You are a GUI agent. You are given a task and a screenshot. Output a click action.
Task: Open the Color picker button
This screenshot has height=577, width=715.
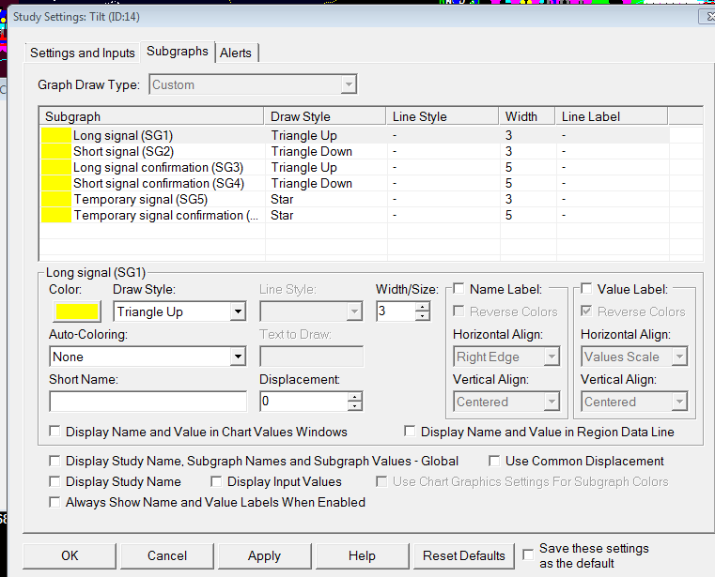pyautogui.click(x=77, y=311)
